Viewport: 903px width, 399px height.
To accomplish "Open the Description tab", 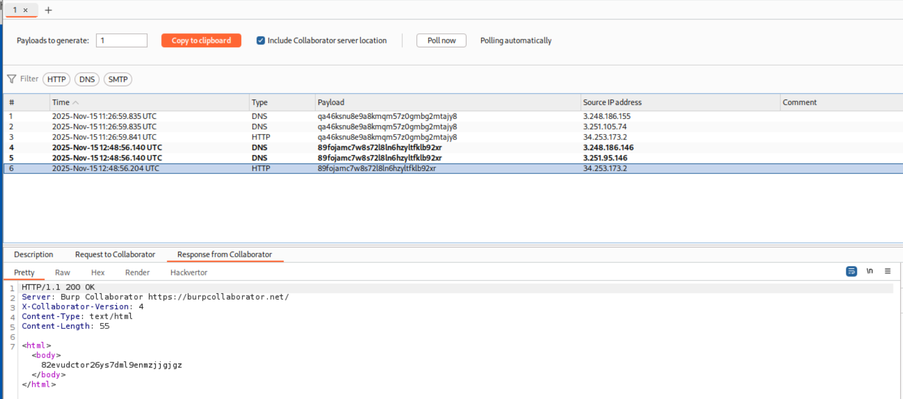I will (33, 255).
